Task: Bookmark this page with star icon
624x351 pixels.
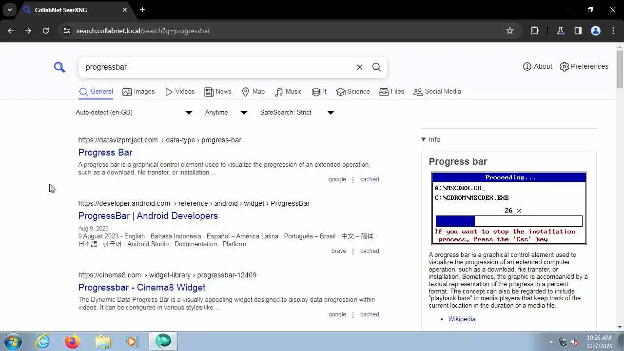Action: [x=510, y=31]
